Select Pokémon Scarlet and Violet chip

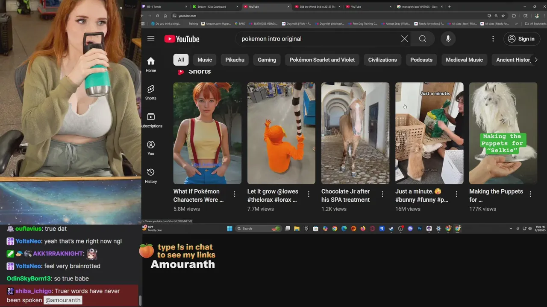pos(322,60)
